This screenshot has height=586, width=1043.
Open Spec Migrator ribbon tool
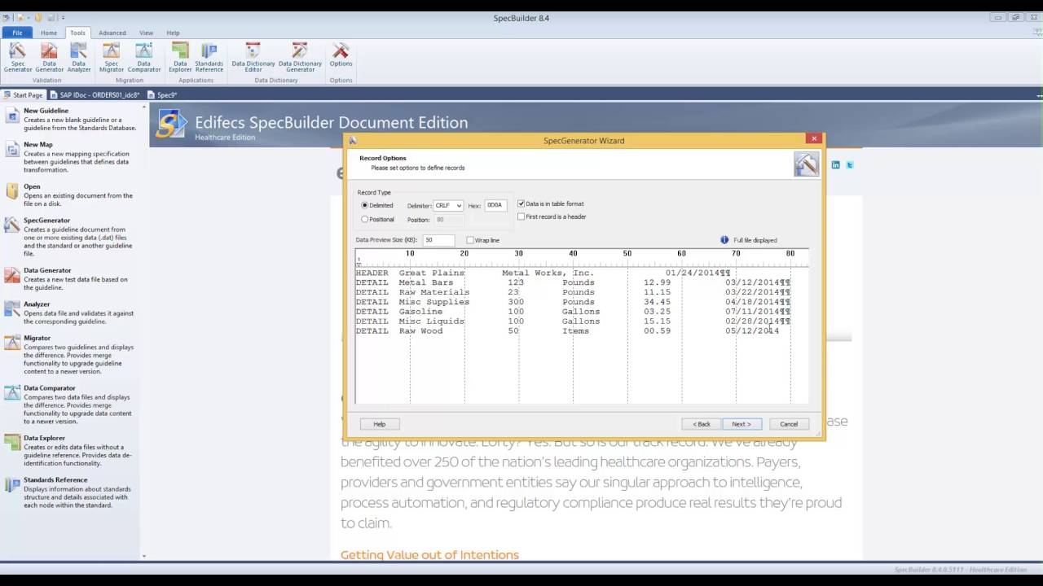pyautogui.click(x=112, y=58)
